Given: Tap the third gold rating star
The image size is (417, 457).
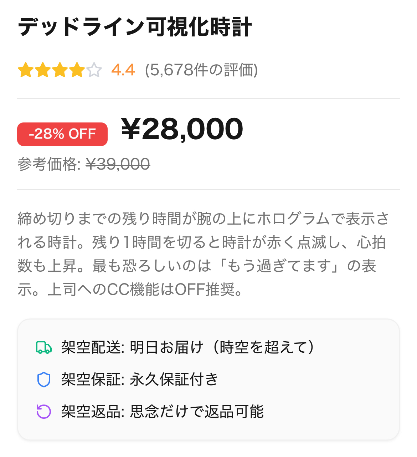Looking at the screenshot, I should point(60,70).
